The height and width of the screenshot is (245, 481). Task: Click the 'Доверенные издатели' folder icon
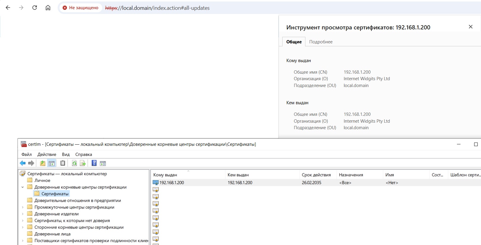(30, 214)
